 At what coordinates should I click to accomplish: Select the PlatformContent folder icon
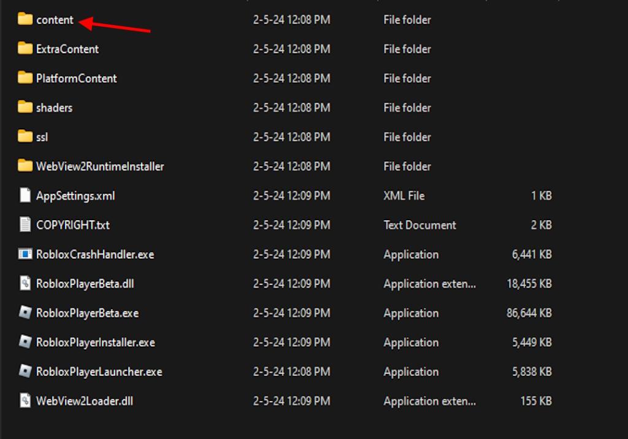click(25, 78)
